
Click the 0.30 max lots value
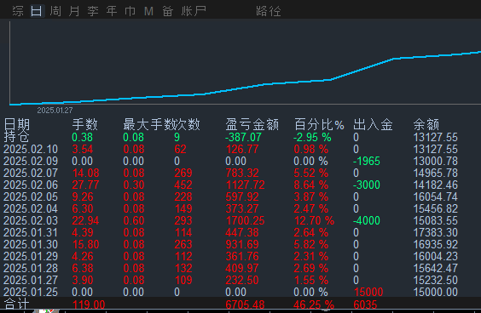tap(133, 185)
